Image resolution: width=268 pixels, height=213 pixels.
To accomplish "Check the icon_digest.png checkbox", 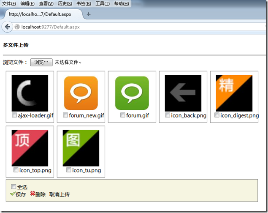I will (217, 115).
